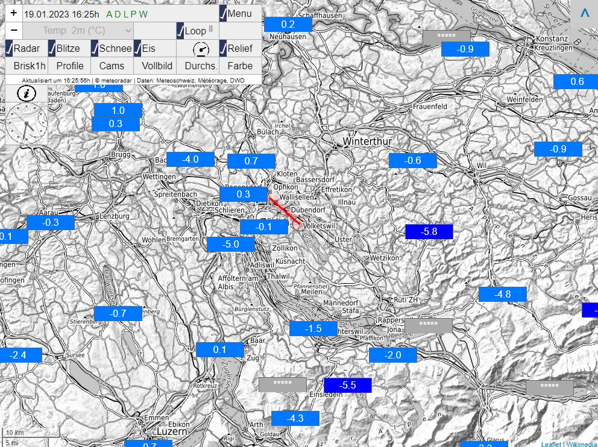Screen dimensions: 598x447
Task: Select the dark blue -5.5 label
Action: (x=348, y=386)
